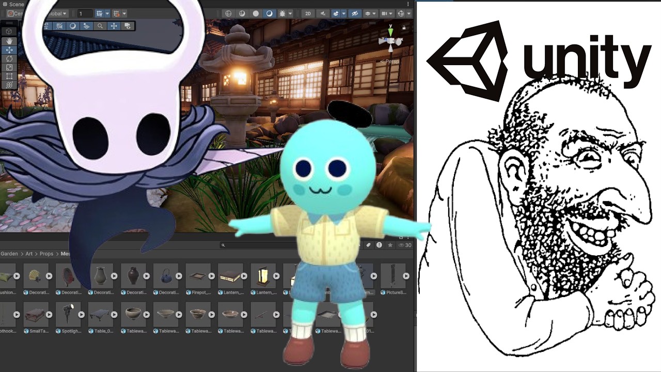
Task: Select the dark vase Decorati... asset thumbnail
Action: pos(133,276)
